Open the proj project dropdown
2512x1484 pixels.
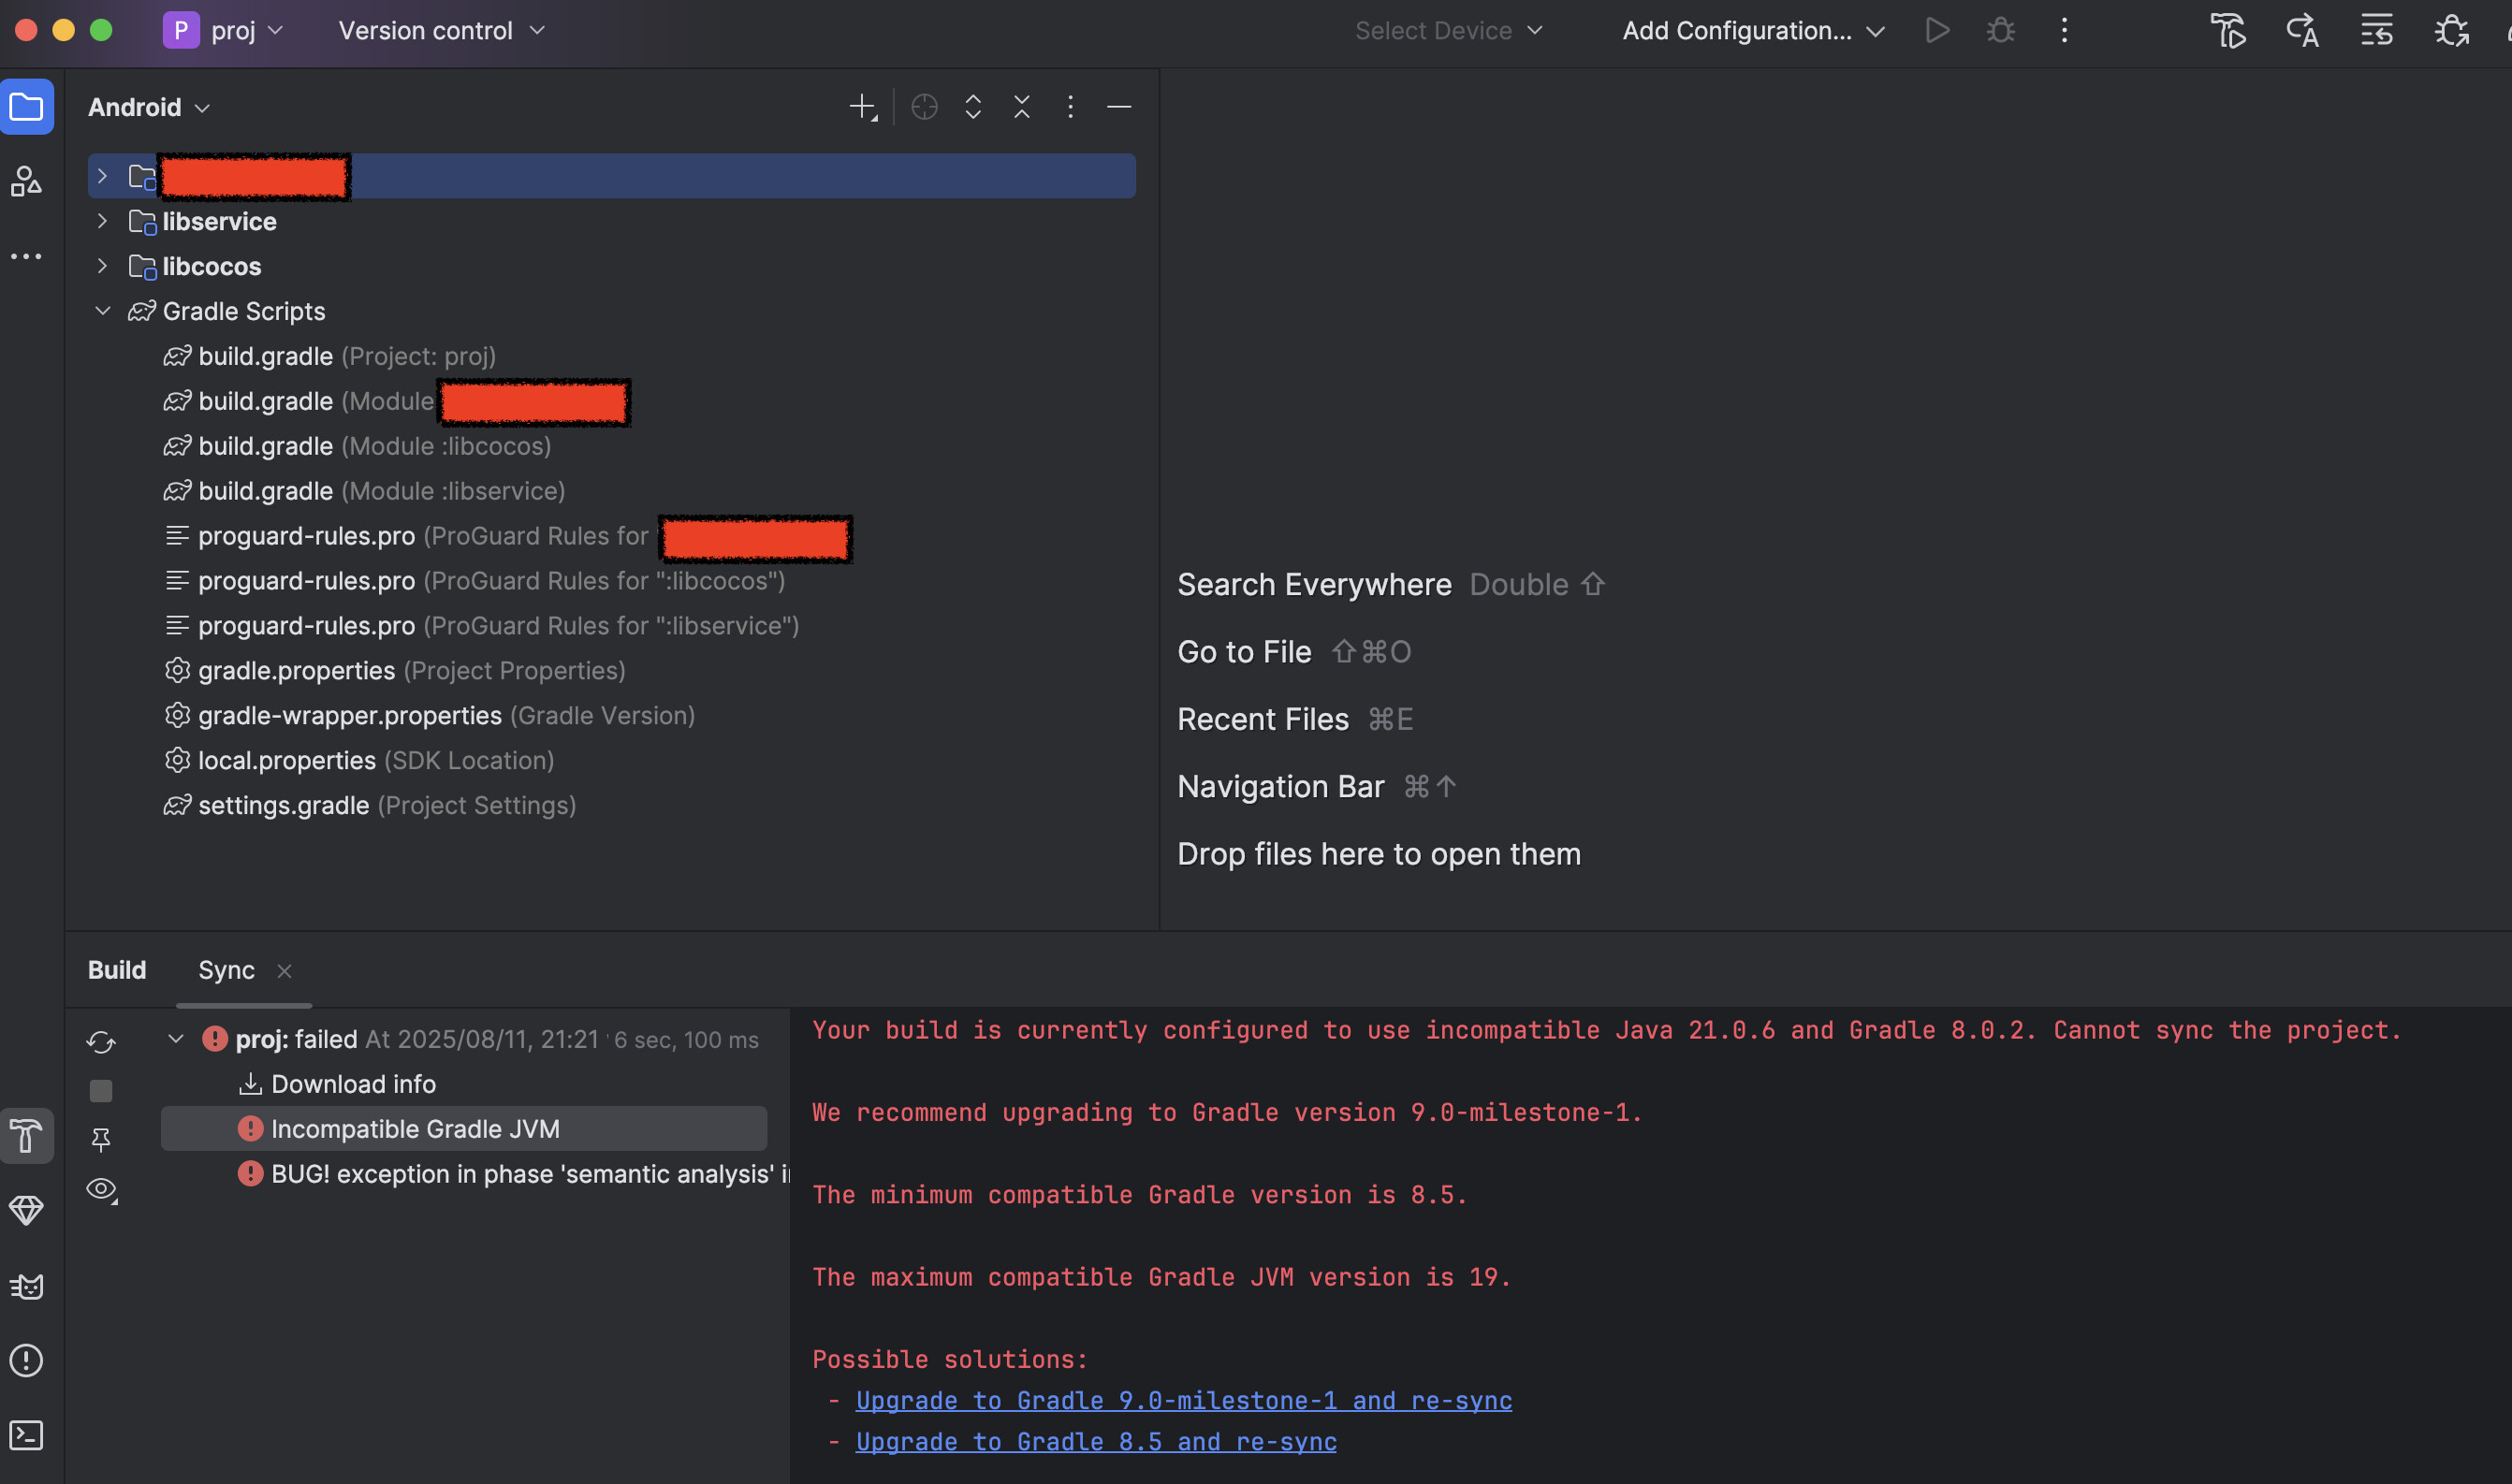[225, 31]
